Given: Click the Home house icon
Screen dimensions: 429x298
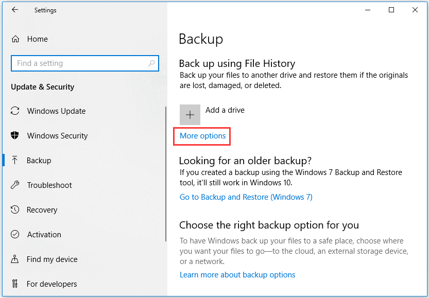Looking at the screenshot, I should pos(15,39).
